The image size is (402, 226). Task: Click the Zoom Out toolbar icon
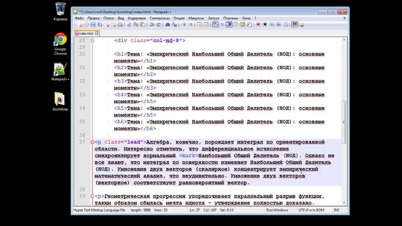[x=191, y=24]
